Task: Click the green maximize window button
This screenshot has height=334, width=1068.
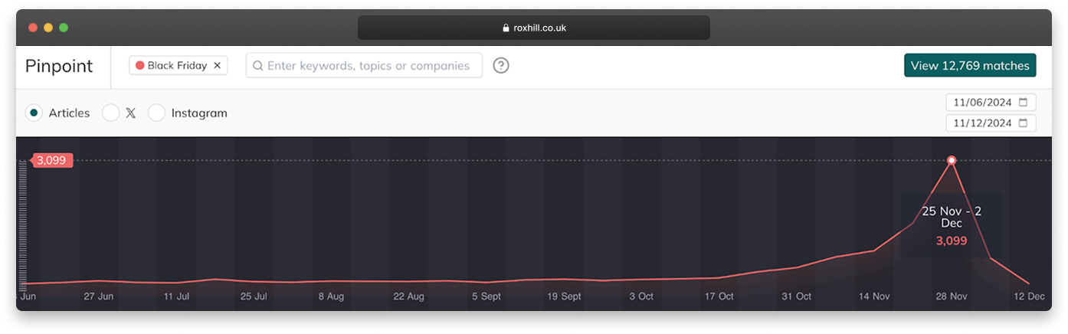Action: (64, 28)
